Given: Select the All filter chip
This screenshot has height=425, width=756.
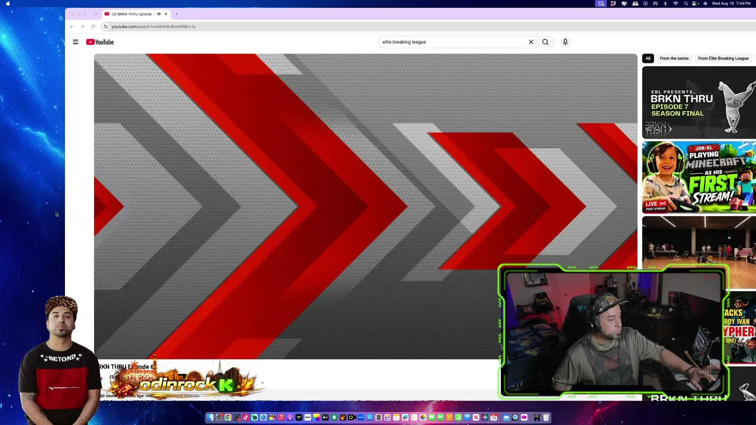Looking at the screenshot, I should (648, 58).
